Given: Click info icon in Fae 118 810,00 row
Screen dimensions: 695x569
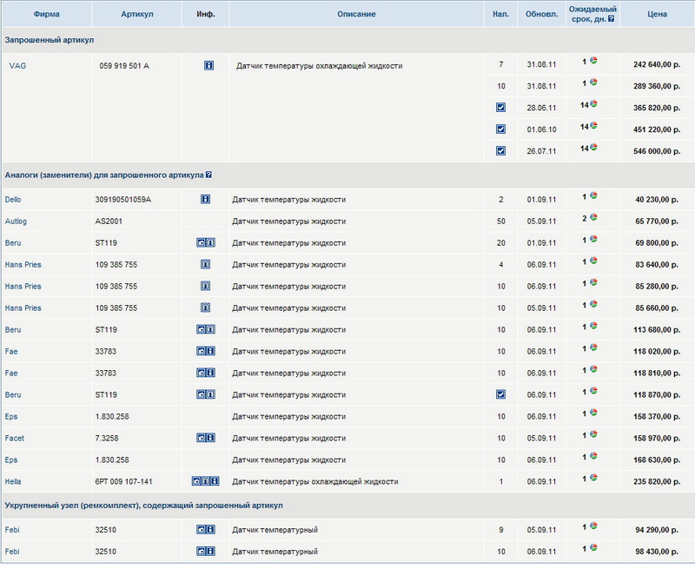Looking at the screenshot, I should click(210, 374).
